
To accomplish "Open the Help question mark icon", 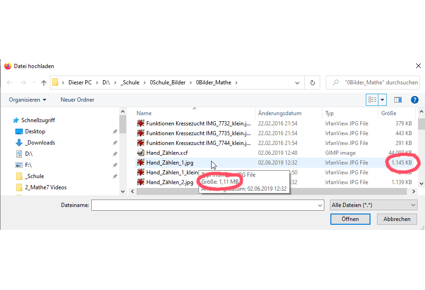I will pos(414,100).
